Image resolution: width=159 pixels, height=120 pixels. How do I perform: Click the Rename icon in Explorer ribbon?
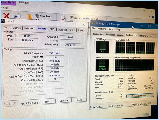[17, 16]
